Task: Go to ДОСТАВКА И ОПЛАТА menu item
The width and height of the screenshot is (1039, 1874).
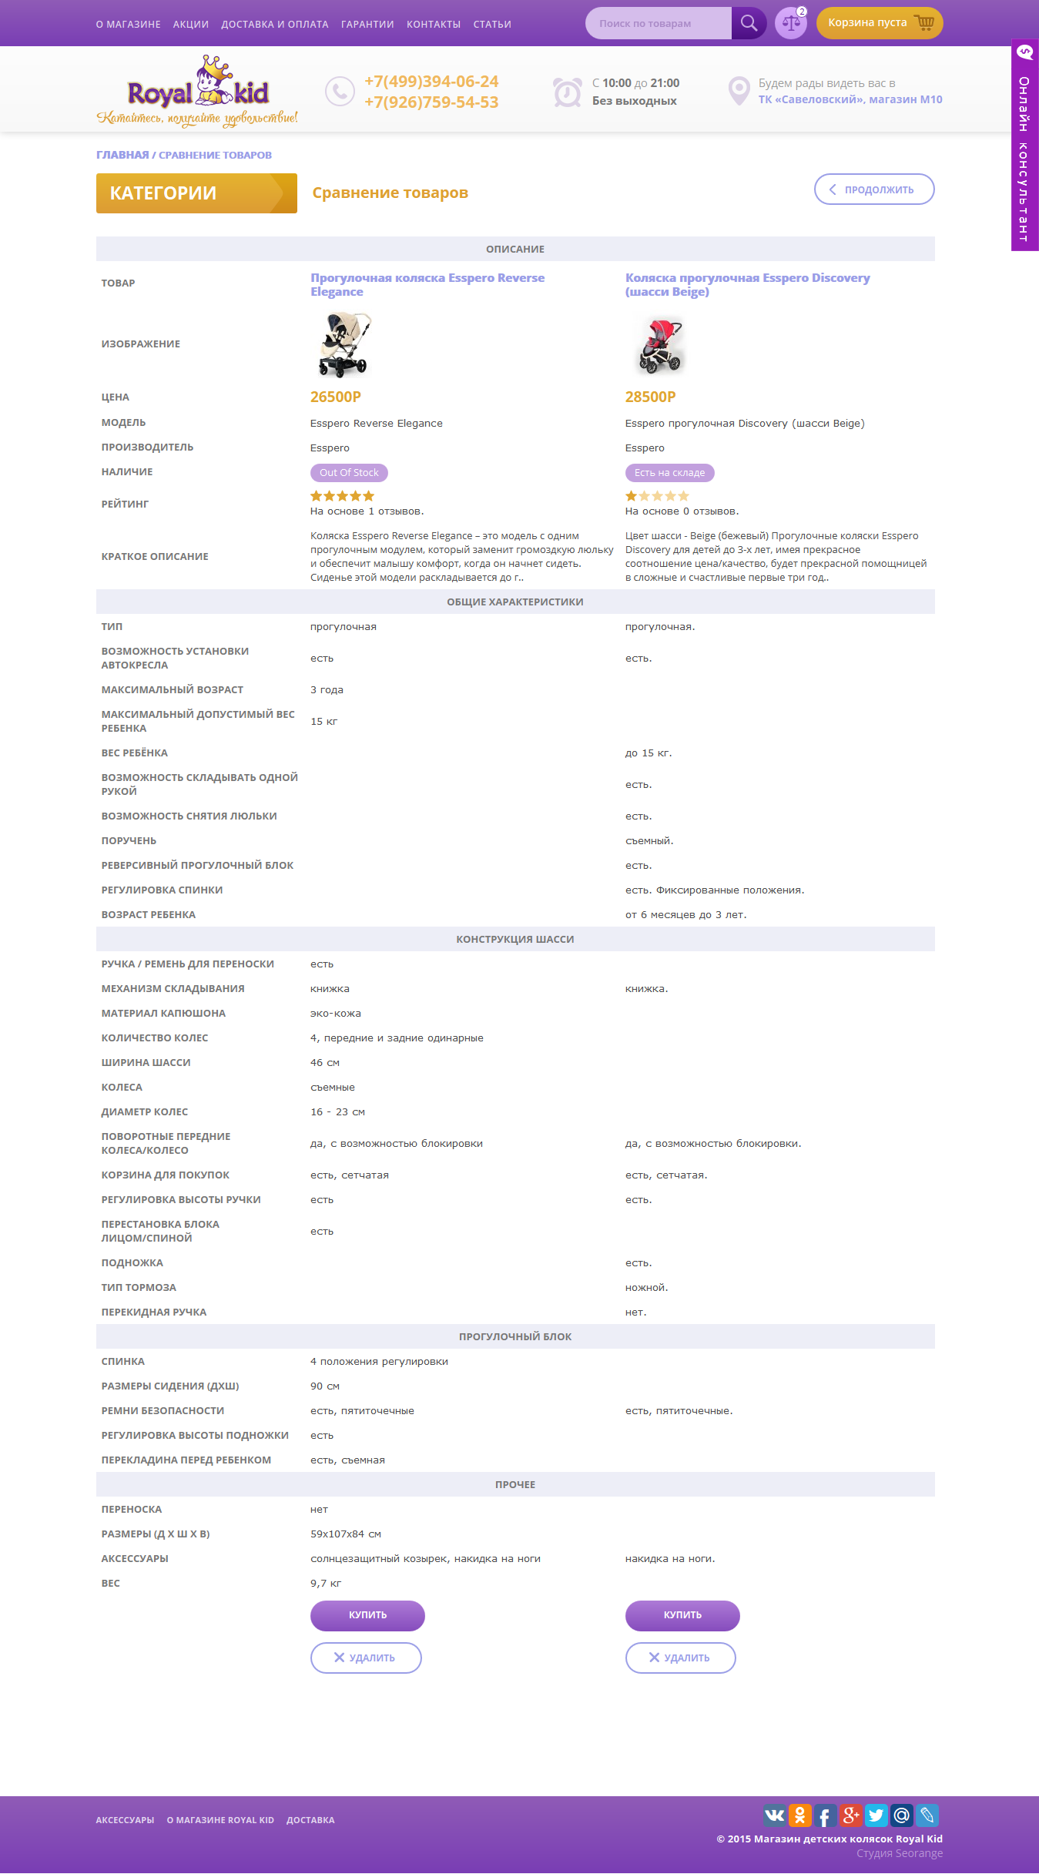Action: pyautogui.click(x=275, y=25)
